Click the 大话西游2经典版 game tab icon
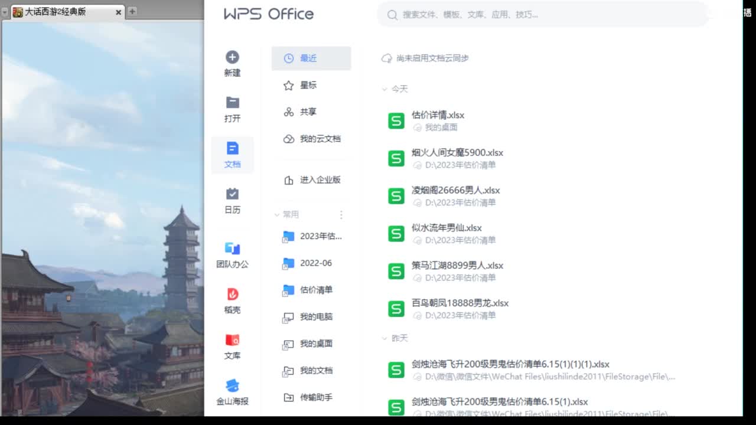 [18, 12]
